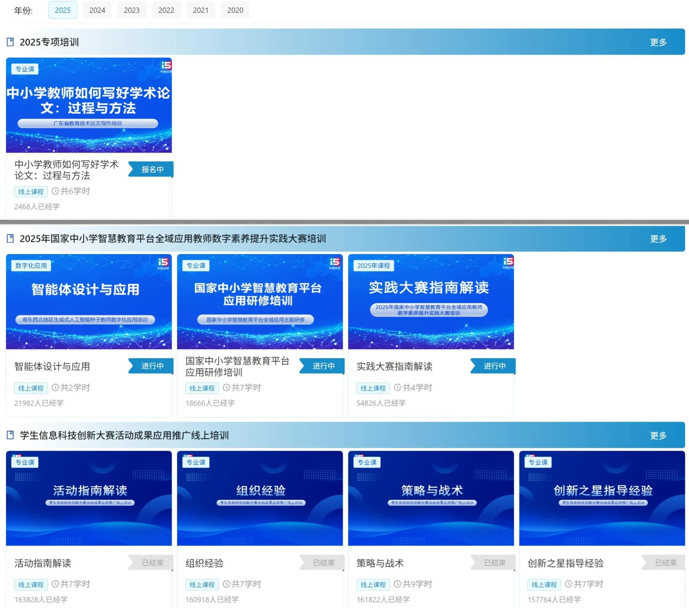This screenshot has height=608, width=689.
Task: Expand 更多 for 实践大赛培训 section
Action: [x=658, y=239]
